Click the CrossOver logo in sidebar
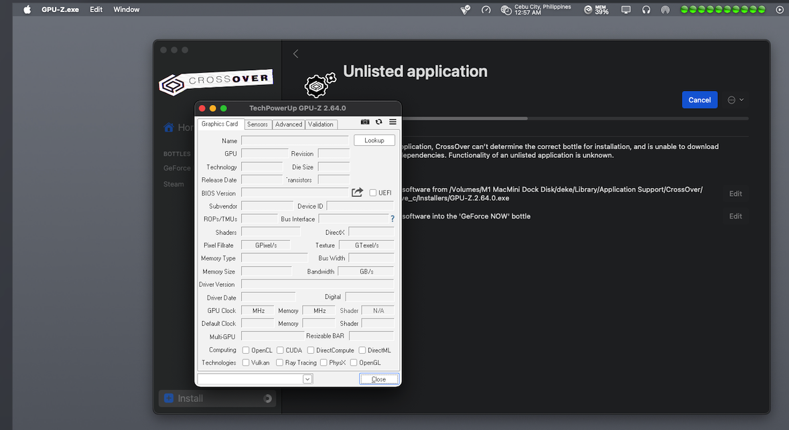Viewport: 789px width, 430px height. [x=216, y=82]
